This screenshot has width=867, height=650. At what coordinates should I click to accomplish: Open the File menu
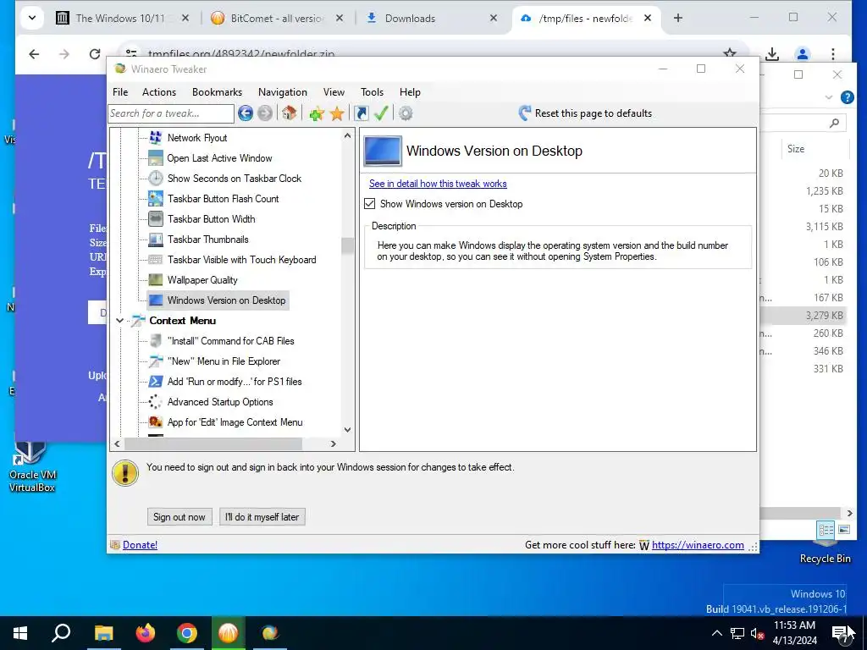coord(120,92)
